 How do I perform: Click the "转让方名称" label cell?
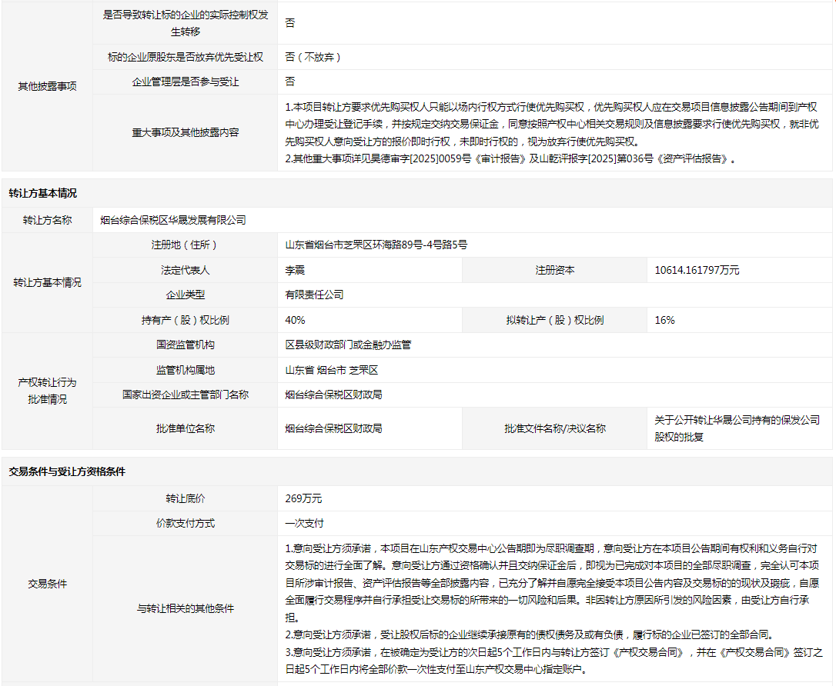(x=47, y=220)
